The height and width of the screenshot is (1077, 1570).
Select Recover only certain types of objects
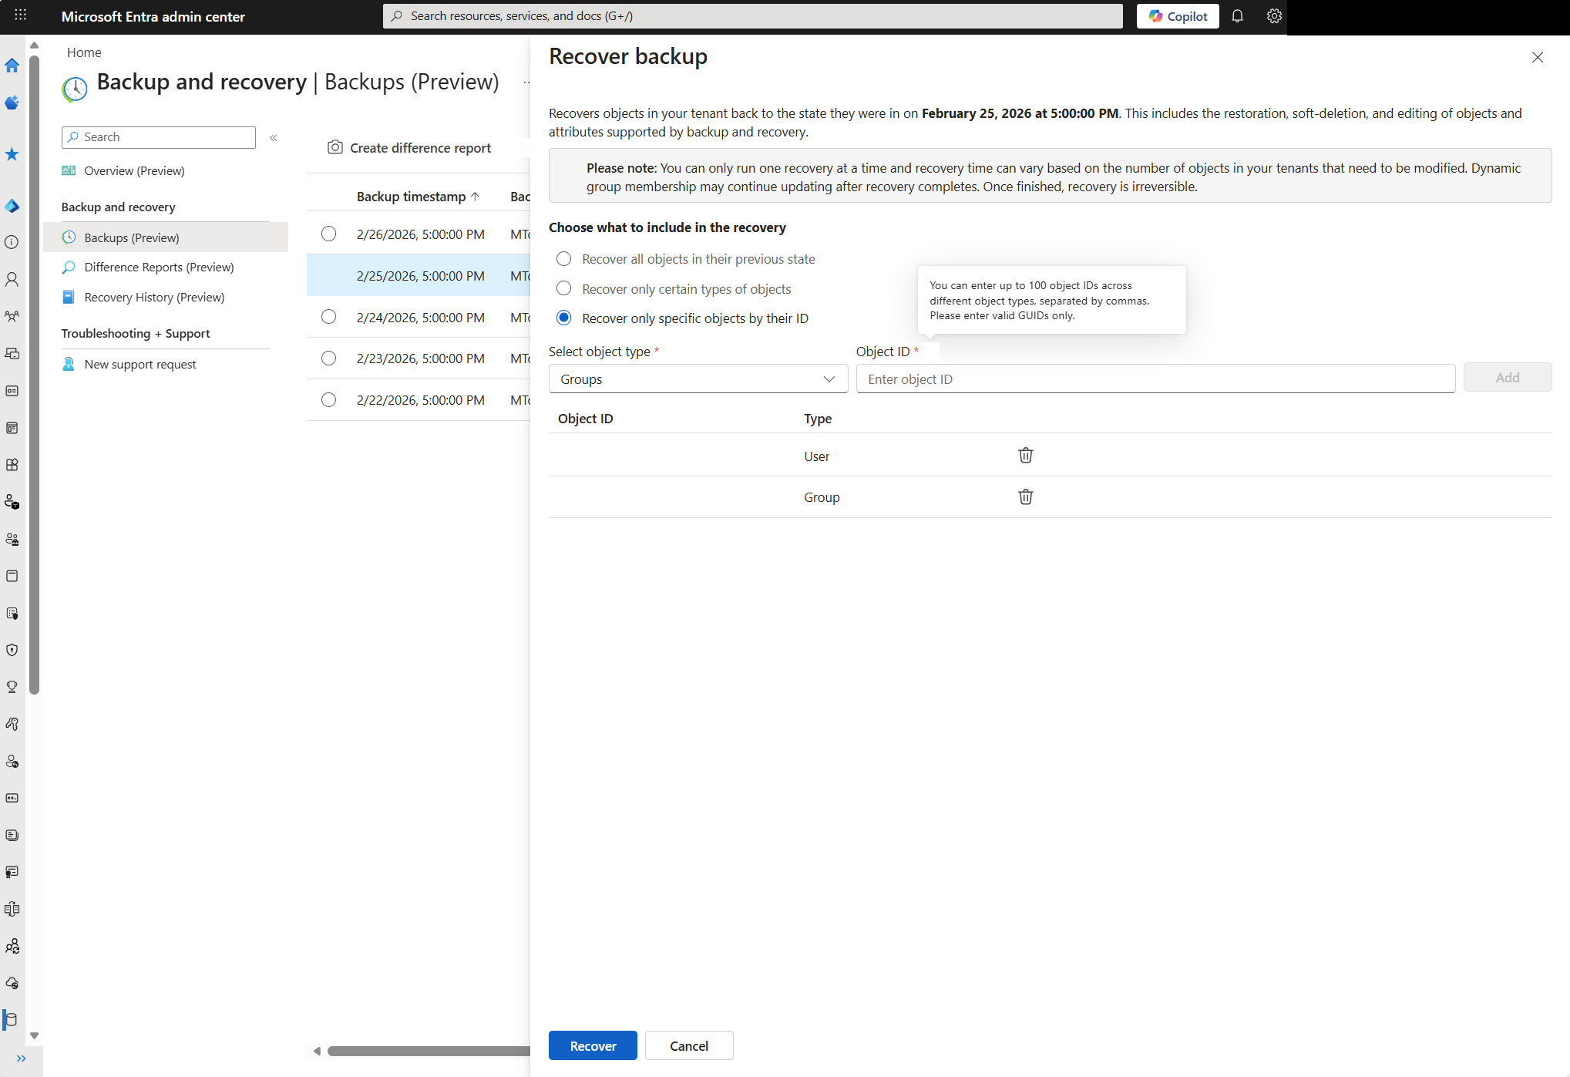[563, 288]
